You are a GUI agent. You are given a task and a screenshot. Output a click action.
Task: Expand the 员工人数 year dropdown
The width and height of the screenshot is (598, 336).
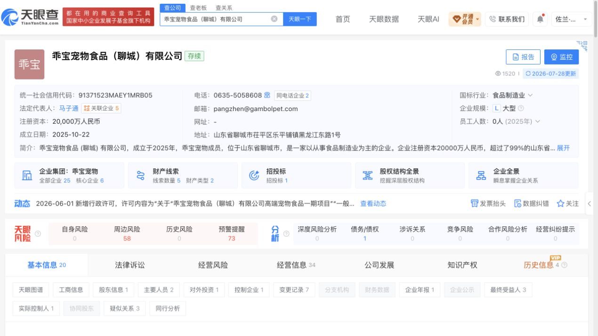[537, 121]
